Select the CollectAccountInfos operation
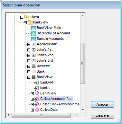Screen dimensions: 122x124 [x=56, y=99]
